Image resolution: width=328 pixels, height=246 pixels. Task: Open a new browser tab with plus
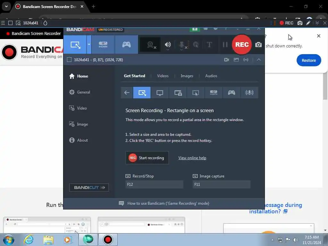point(94,6)
